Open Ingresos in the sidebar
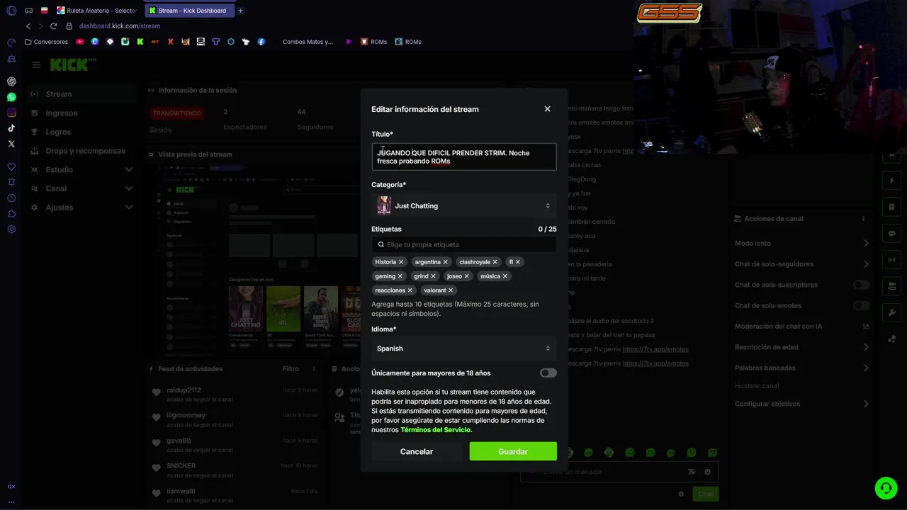The width and height of the screenshot is (907, 510). coord(81,113)
